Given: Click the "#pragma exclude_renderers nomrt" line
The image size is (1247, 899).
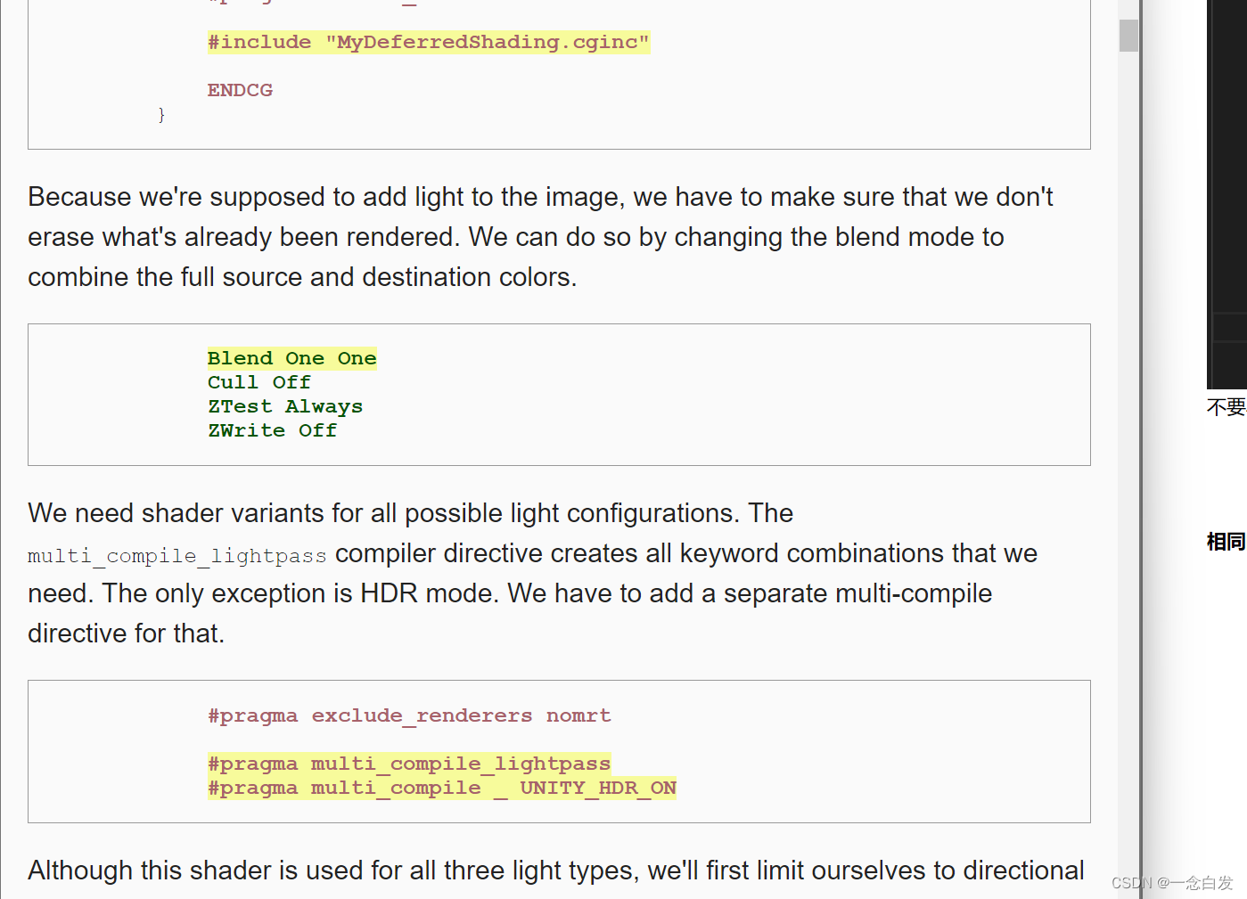Looking at the screenshot, I should (x=408, y=715).
